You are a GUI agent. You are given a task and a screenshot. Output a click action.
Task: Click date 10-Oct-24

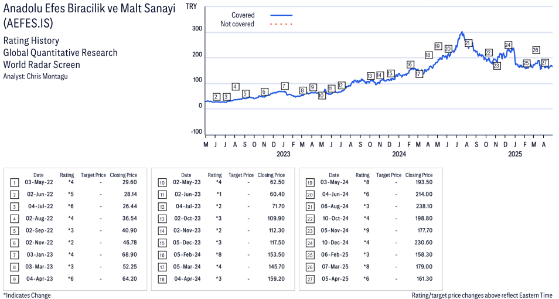click(336, 218)
